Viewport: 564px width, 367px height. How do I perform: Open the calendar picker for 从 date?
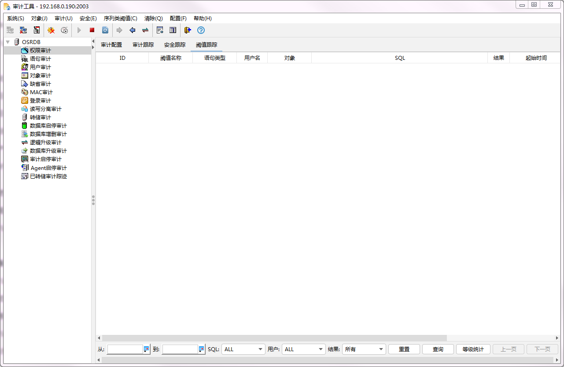[147, 349]
